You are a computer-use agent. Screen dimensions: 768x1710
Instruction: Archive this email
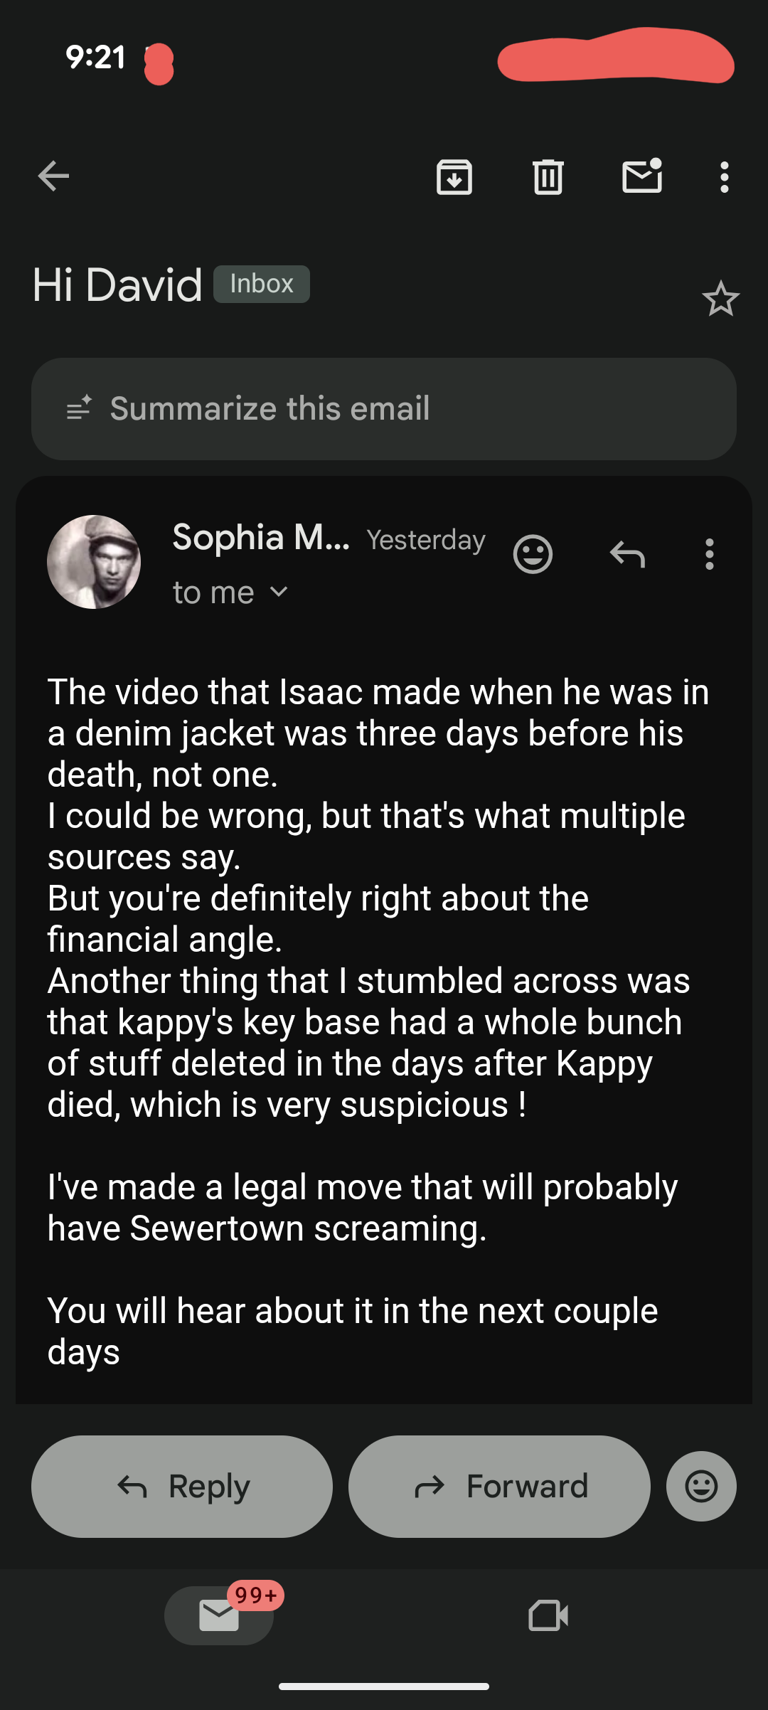[x=454, y=176]
